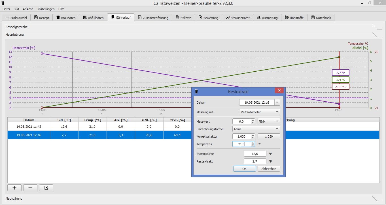Click the Temperatur input field
The image size is (386, 205).
point(242,144)
